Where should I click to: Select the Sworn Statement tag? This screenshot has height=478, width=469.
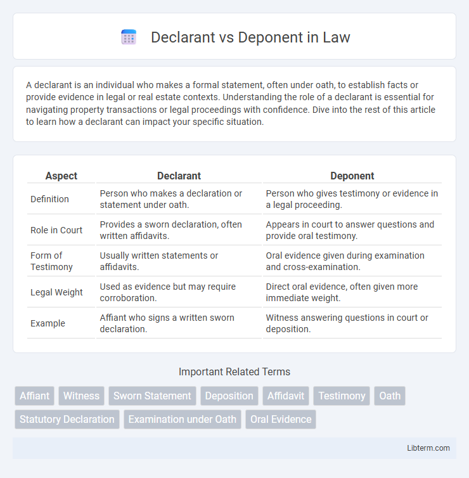[152, 396]
